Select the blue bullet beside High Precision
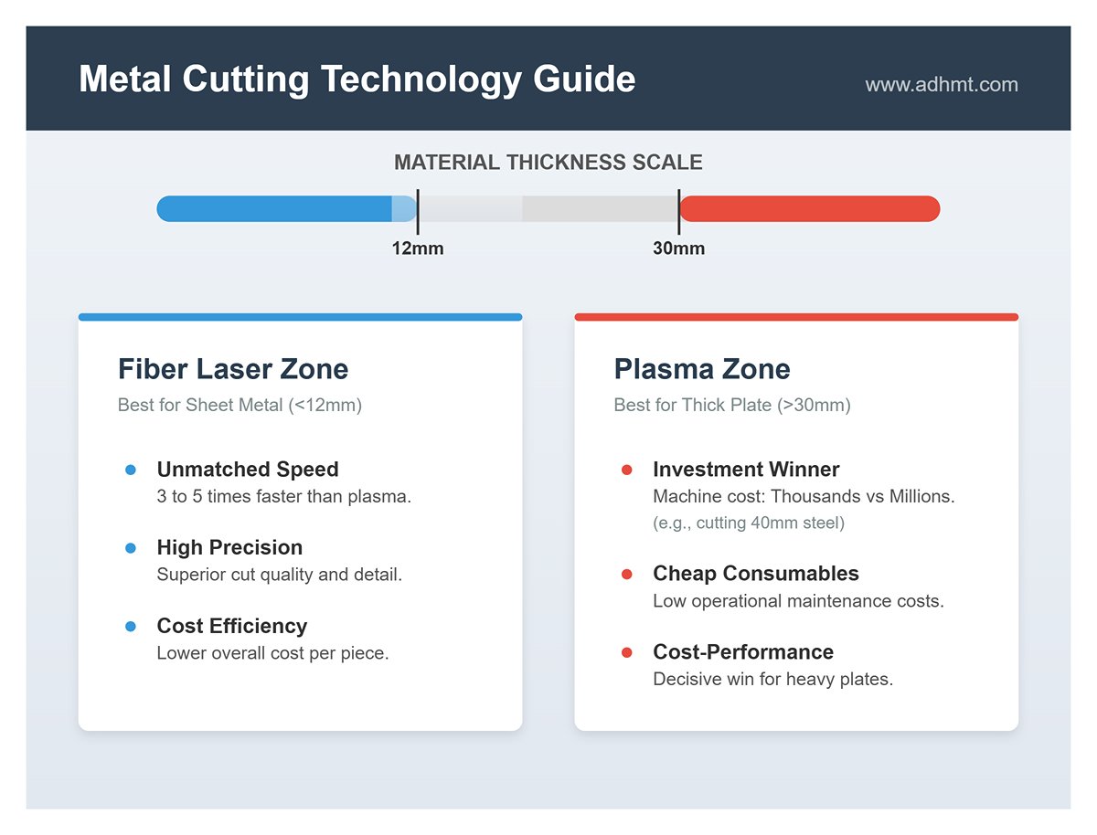The height and width of the screenshot is (835, 1097). [130, 548]
